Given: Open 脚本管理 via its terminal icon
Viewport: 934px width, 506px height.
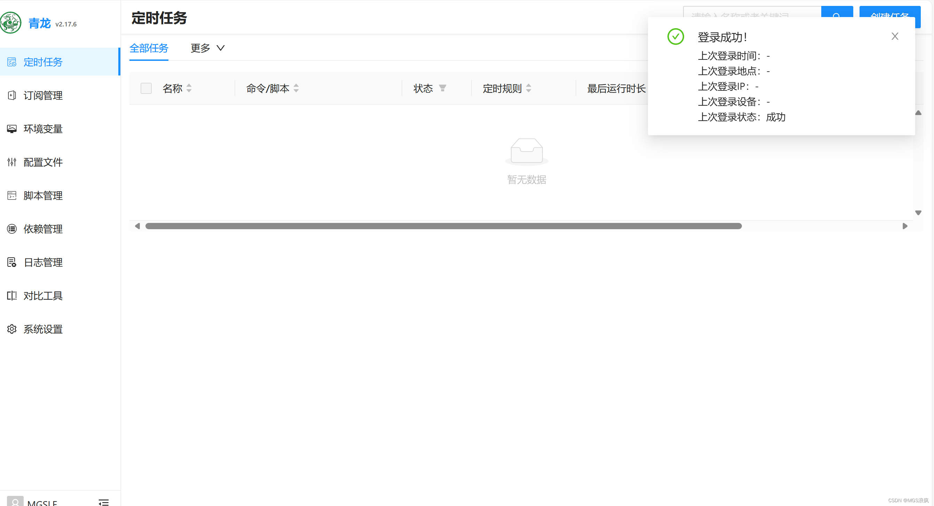Looking at the screenshot, I should (11, 195).
